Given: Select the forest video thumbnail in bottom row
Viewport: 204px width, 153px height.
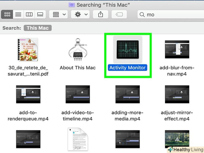Looking at the screenshot, I should pyautogui.click(x=177, y=139).
